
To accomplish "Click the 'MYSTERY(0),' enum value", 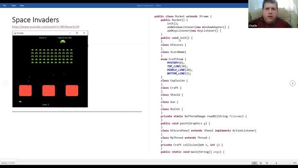I will click(176, 63).
